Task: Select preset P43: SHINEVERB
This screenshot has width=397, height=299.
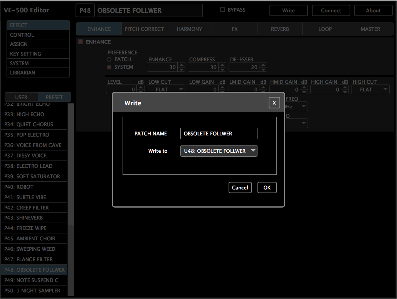Action: [34, 218]
